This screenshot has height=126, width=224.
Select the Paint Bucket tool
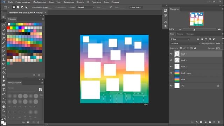pyautogui.click(x=3, y=72)
